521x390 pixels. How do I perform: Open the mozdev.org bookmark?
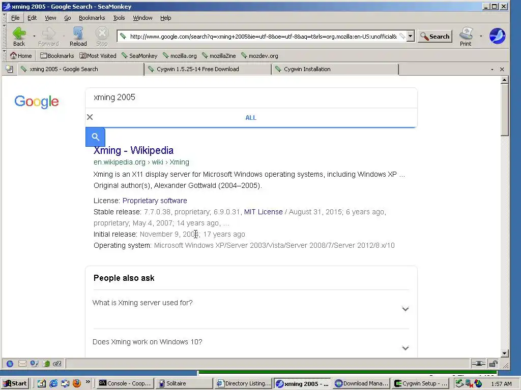pyautogui.click(x=259, y=56)
